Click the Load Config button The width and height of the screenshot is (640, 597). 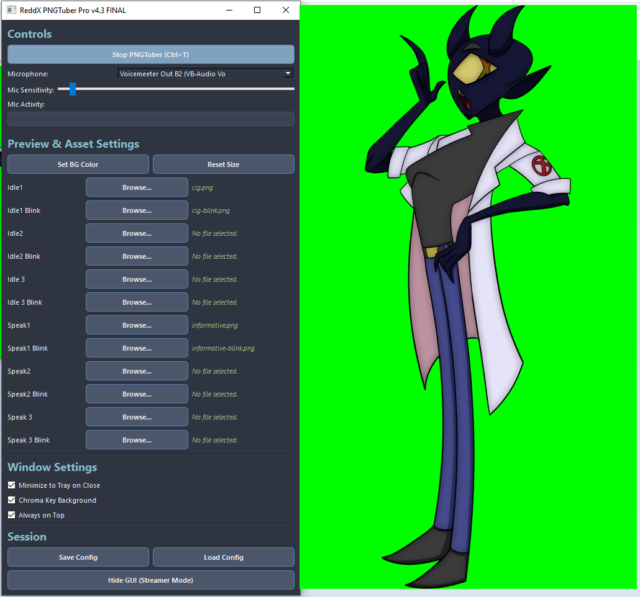pos(223,557)
